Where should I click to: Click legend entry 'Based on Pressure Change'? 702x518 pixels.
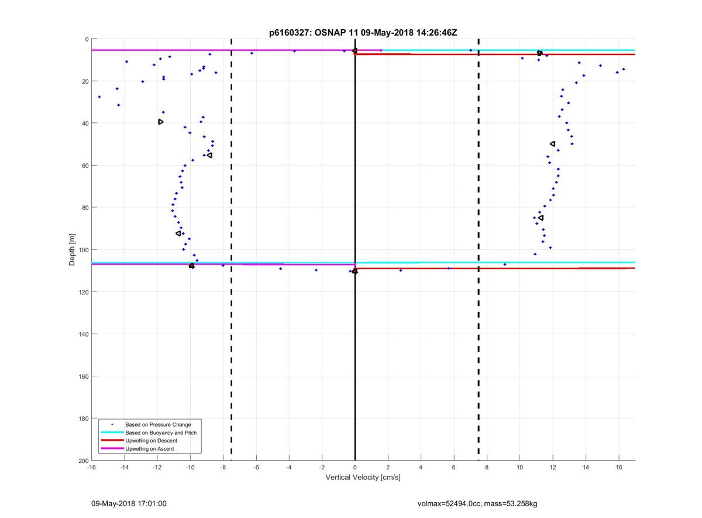tap(158, 424)
